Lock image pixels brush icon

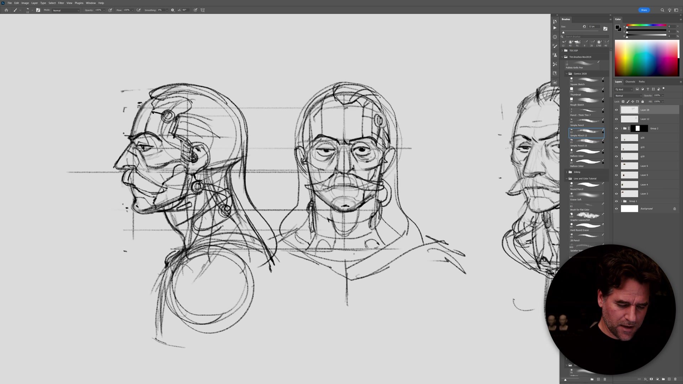(628, 102)
